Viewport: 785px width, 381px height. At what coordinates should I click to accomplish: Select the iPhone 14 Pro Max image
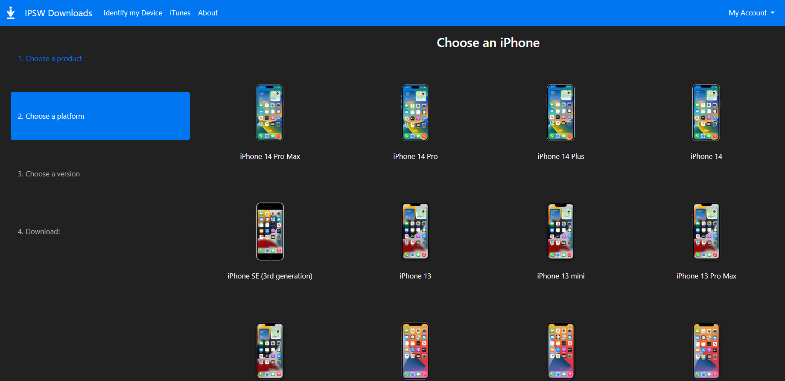coord(270,112)
